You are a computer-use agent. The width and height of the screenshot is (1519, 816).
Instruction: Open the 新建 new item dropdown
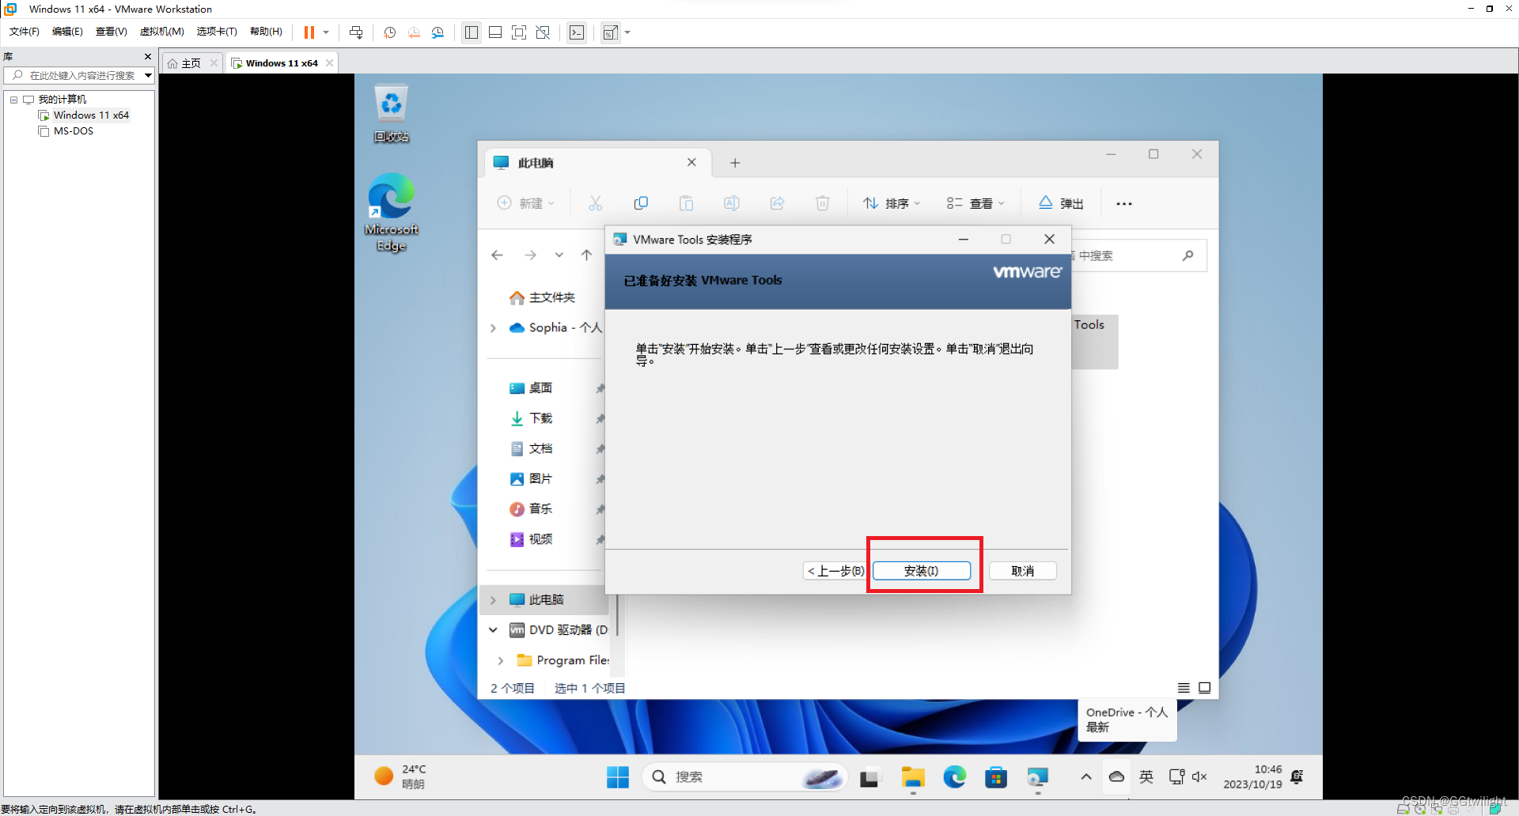tap(525, 203)
